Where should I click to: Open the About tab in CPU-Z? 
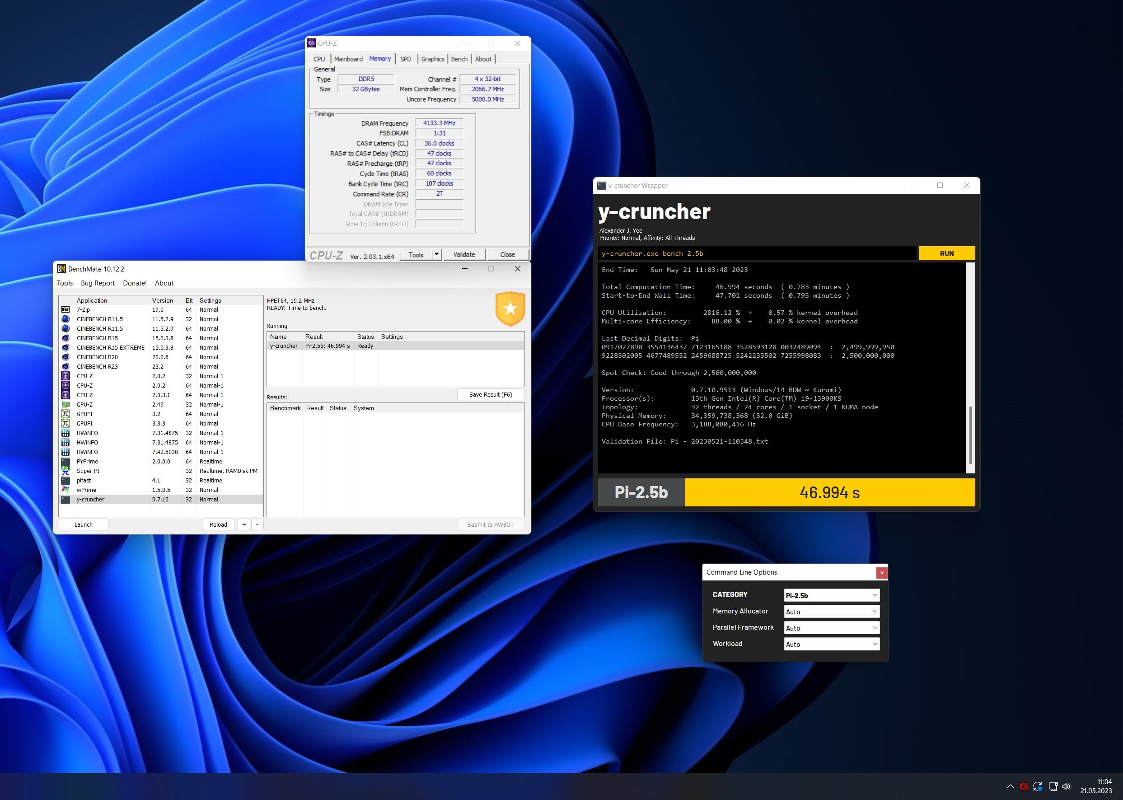[483, 59]
